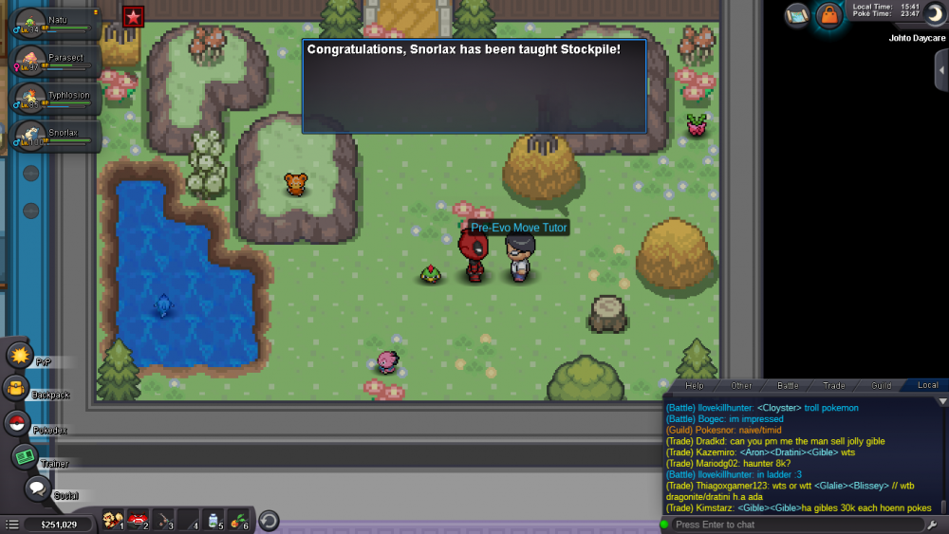Open the Social chat bubble icon
949x534 pixels.
[37, 488]
